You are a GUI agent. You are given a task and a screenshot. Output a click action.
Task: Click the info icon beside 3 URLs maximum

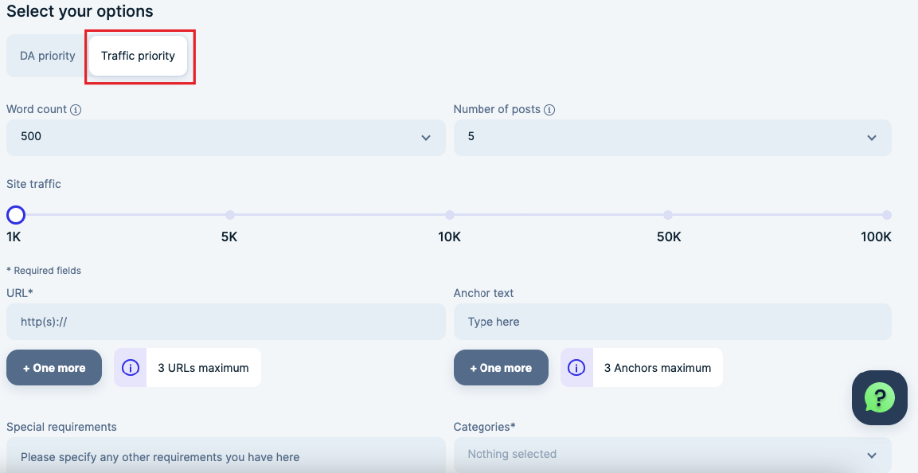pyautogui.click(x=131, y=368)
